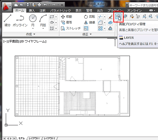Image resolution: width=158 pixels, height=140 pixels.
Task: Switch to the ホーム ribbon tab
Action: 20,10
